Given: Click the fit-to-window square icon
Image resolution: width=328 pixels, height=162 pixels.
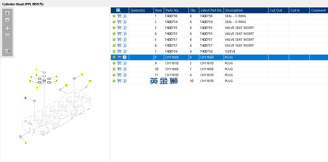Looking at the screenshot, I should [x=7, y=35].
